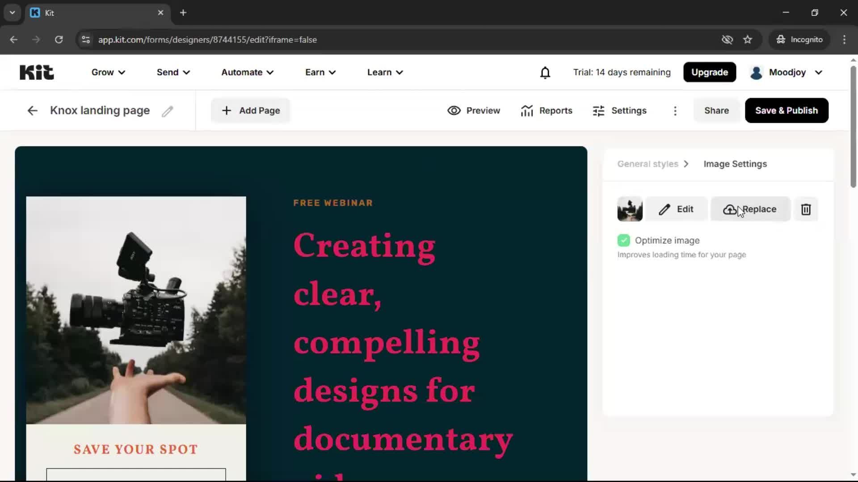
Task: Click the back arrow next to Knox landing page
Action: tap(32, 110)
